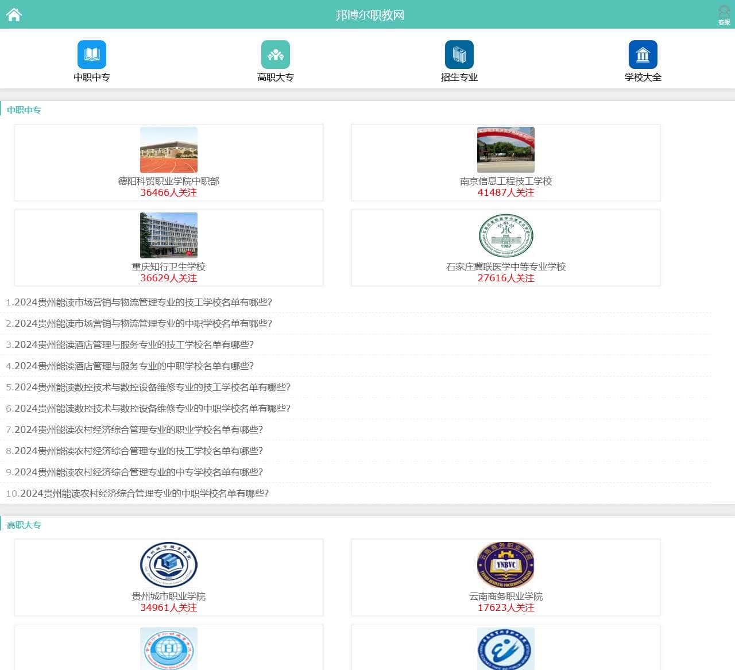
Task: View 德阳科贸职业学院中职部 campus photo
Action: [x=169, y=150]
